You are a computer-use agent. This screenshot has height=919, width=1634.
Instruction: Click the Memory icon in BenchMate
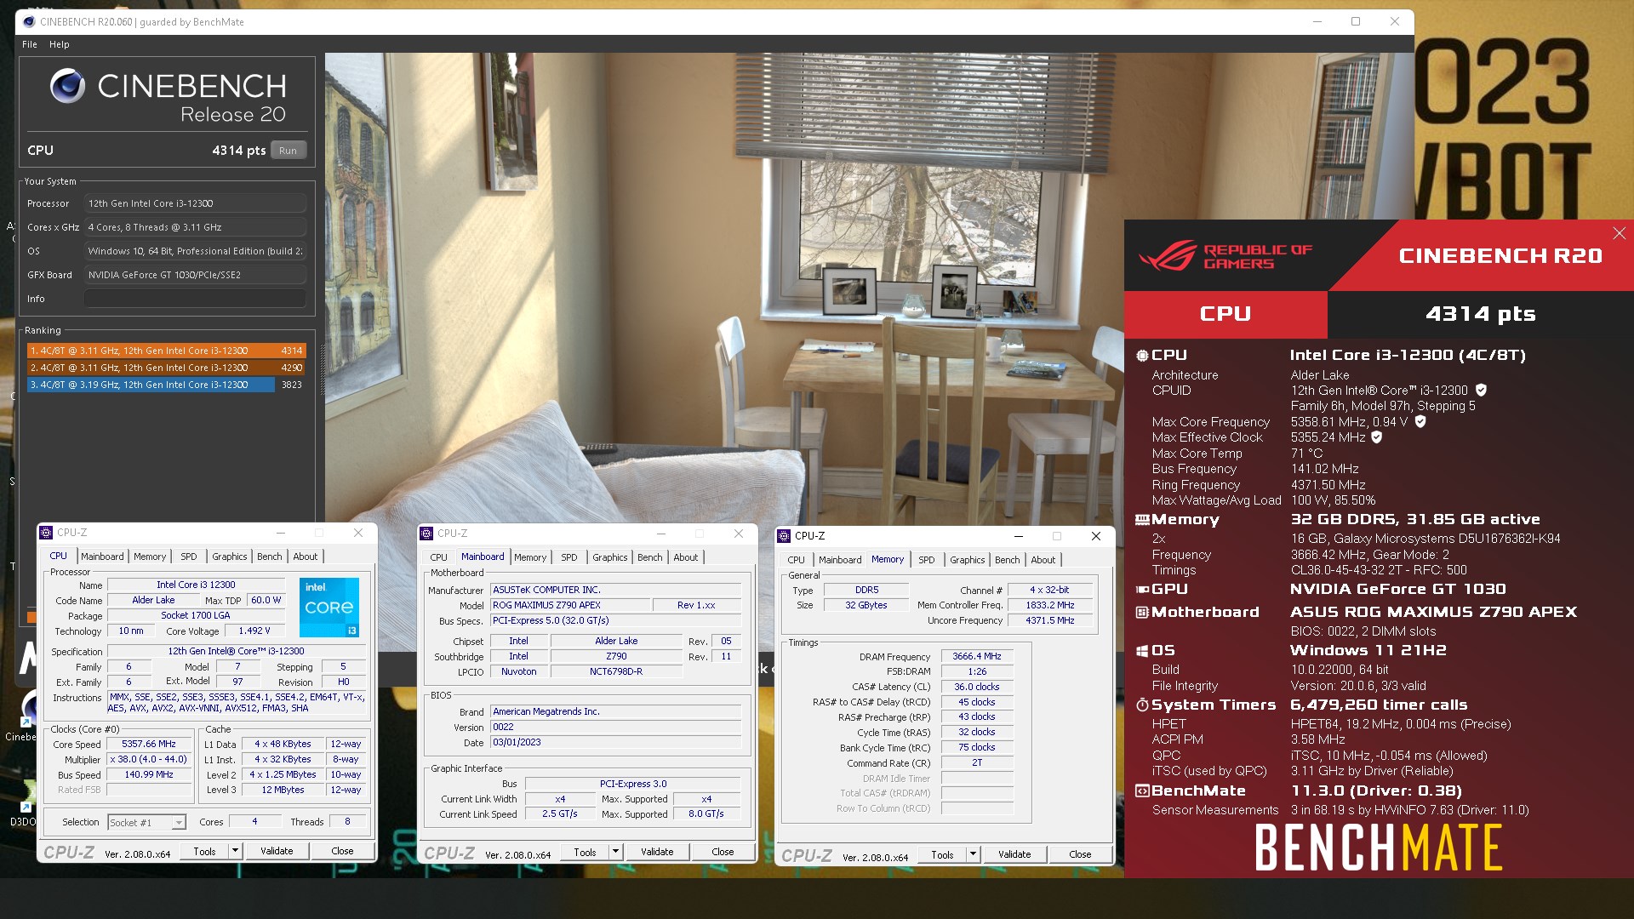click(x=1142, y=520)
